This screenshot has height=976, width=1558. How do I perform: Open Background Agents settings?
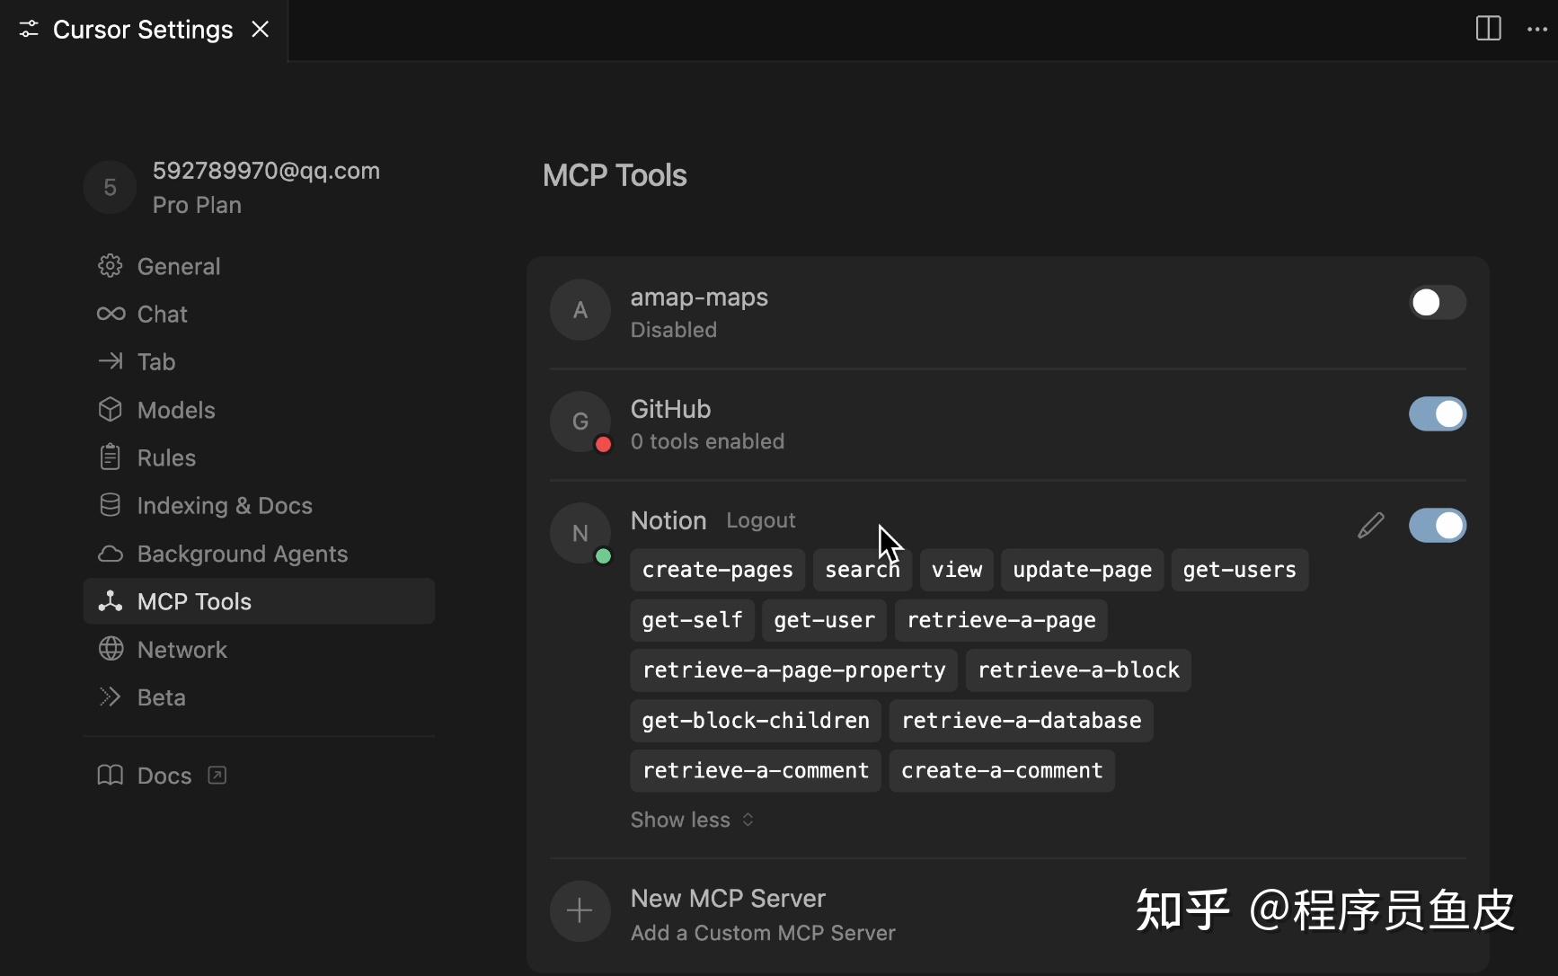tap(259, 554)
